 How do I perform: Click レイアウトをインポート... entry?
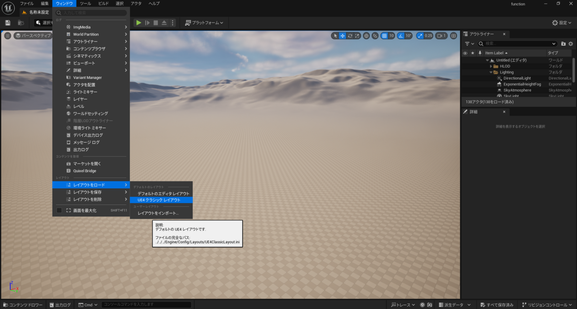point(161,213)
